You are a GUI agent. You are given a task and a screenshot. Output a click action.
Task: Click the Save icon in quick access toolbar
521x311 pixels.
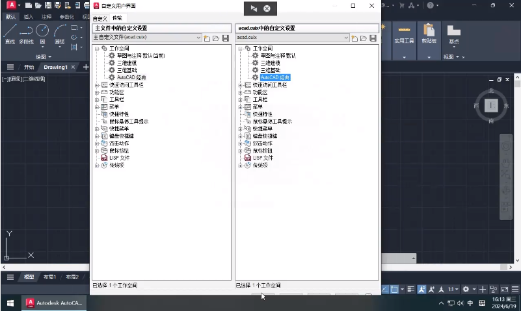(48, 5)
